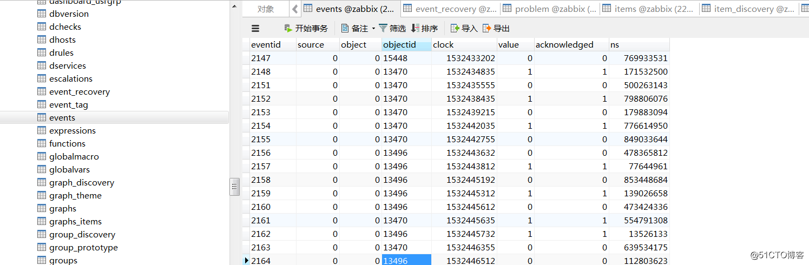Image resolution: width=809 pixels, height=265 pixels.
Task: Select the events @zabbix tab
Action: pos(350,9)
